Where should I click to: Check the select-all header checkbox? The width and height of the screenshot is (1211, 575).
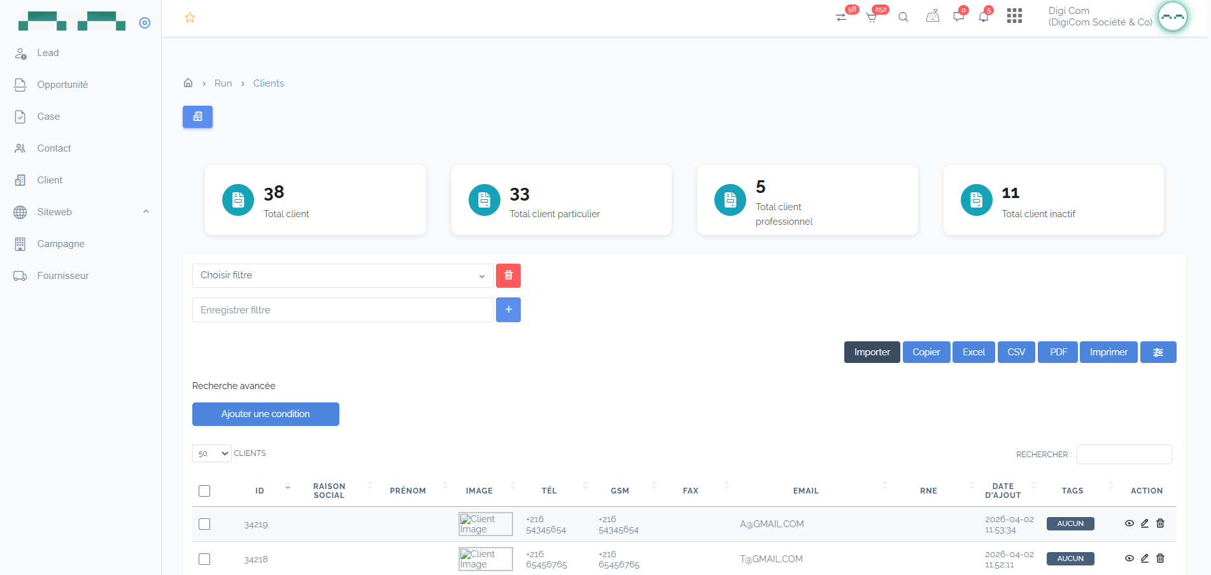click(x=204, y=491)
